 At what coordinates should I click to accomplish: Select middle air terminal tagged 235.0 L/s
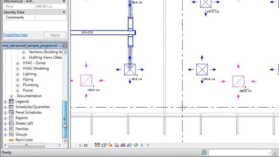[x=202, y=69]
